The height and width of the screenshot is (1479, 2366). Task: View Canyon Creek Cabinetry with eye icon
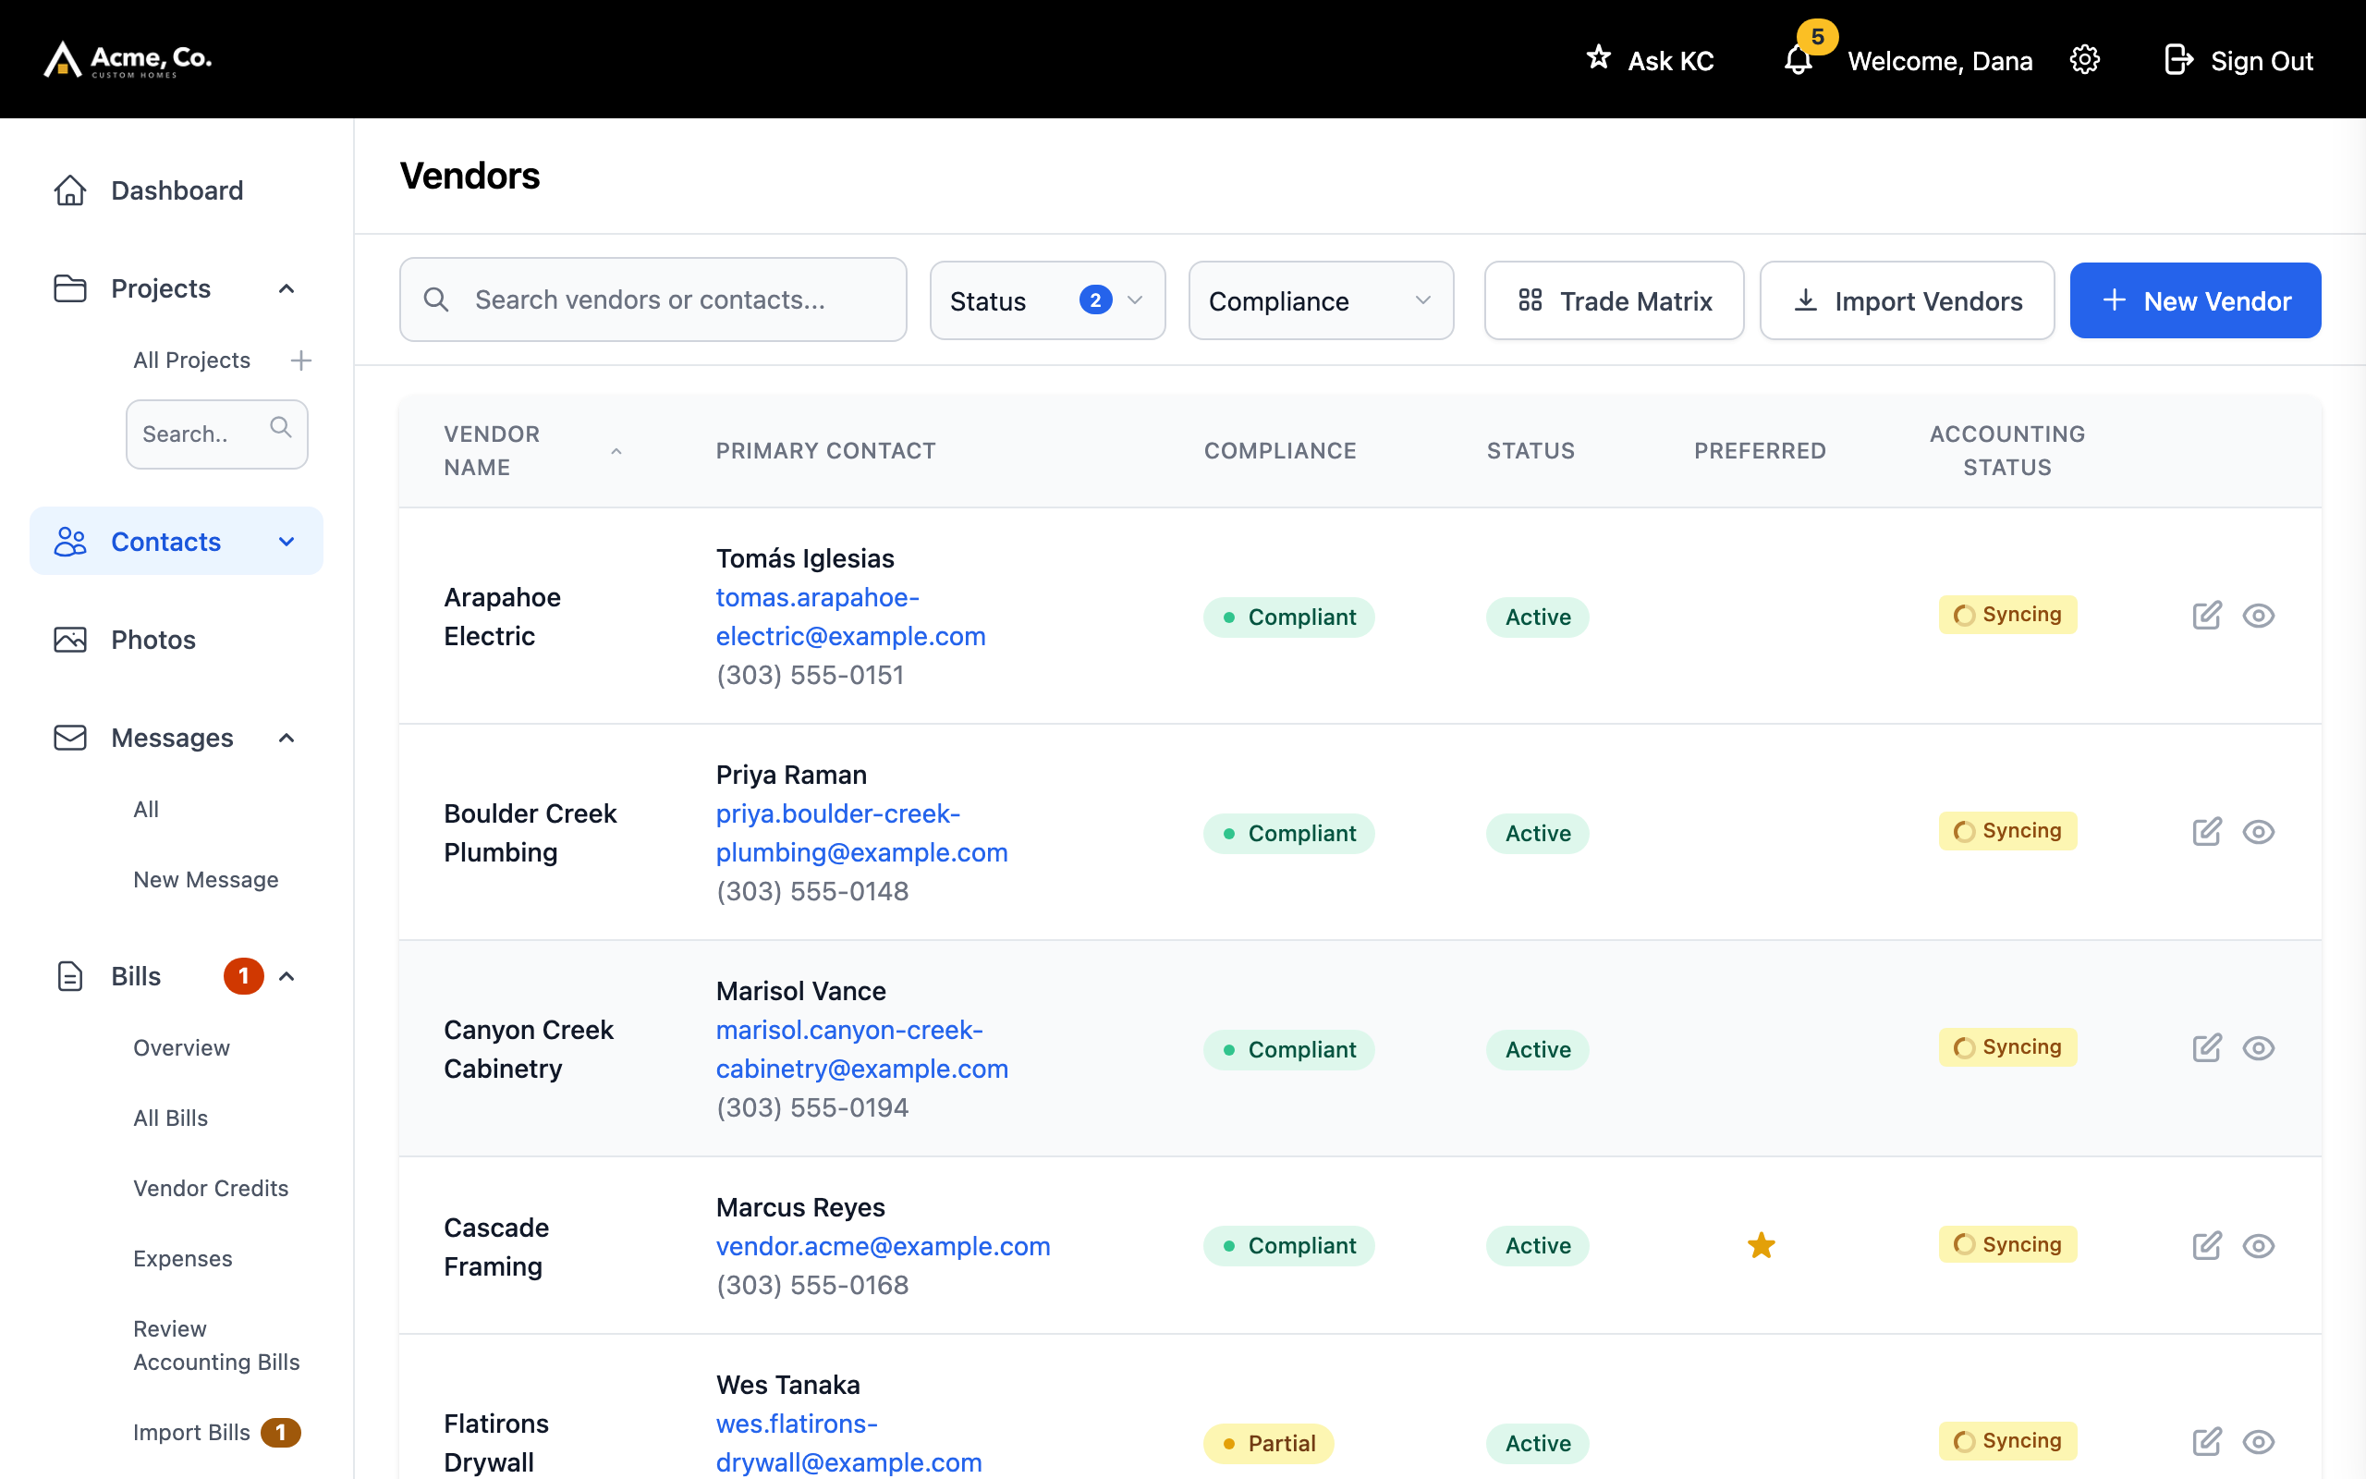click(x=2259, y=1047)
